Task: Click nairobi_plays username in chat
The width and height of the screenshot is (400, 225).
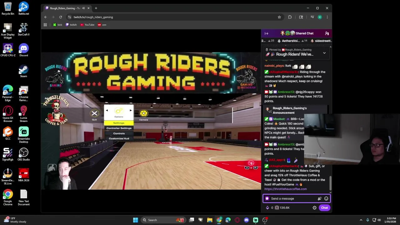Action: point(274,66)
